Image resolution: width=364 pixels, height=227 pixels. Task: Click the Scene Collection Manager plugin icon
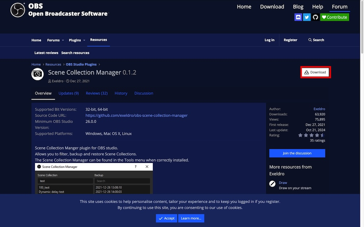[x=37, y=74]
